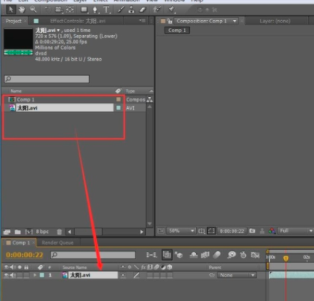
Task: Click the viewer timecode 0:00:00:22
Action: (x=232, y=231)
